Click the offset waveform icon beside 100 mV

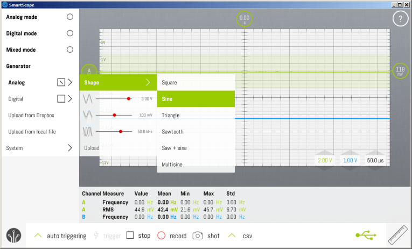87,115
